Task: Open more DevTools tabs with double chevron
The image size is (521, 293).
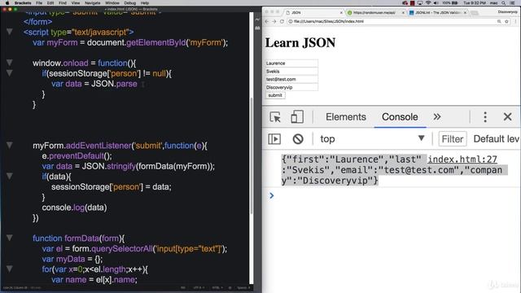Action: [437, 117]
